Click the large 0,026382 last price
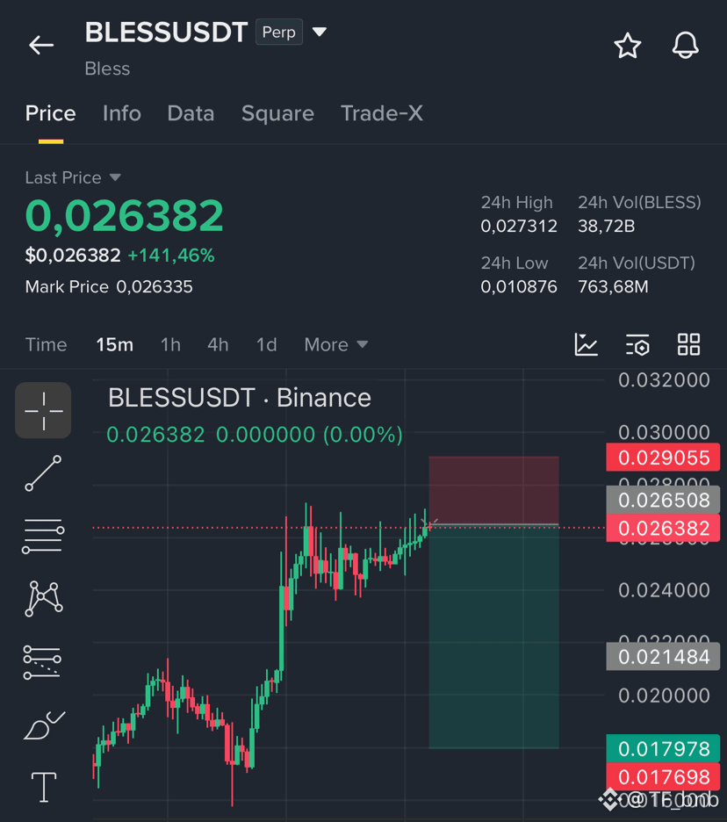727x822 pixels. [125, 215]
